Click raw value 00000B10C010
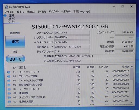 pyautogui.click(x=121, y=71)
